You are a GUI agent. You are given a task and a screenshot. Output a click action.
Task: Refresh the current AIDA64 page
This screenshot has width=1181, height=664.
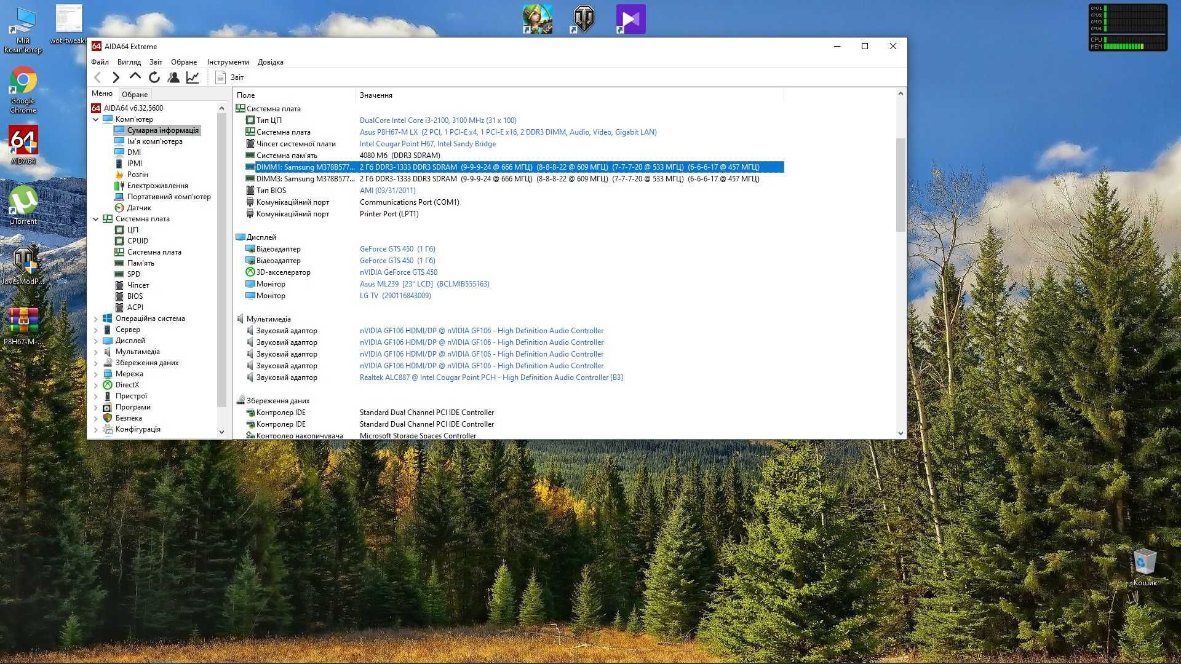[154, 77]
